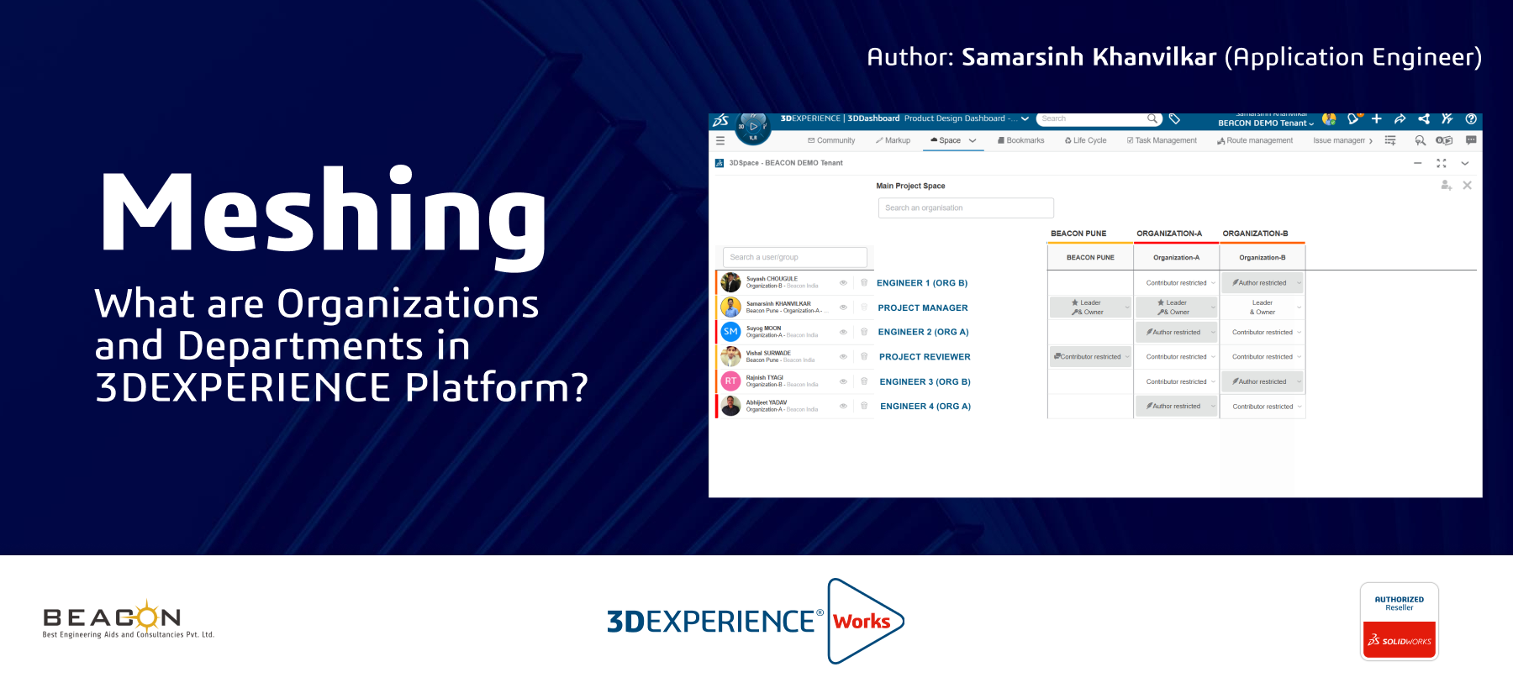Toggle eye icon for Rajnish TYAGI
This screenshot has width=1513, height=688.
(x=843, y=381)
